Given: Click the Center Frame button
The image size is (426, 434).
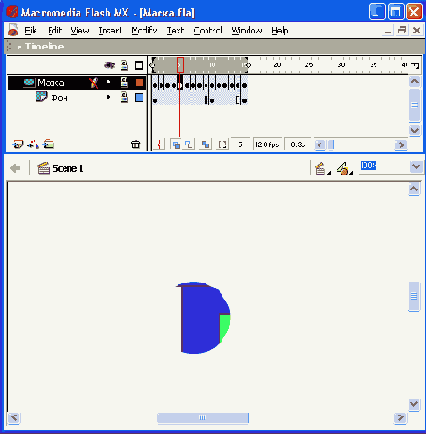Looking at the screenshot, I should coord(159,145).
